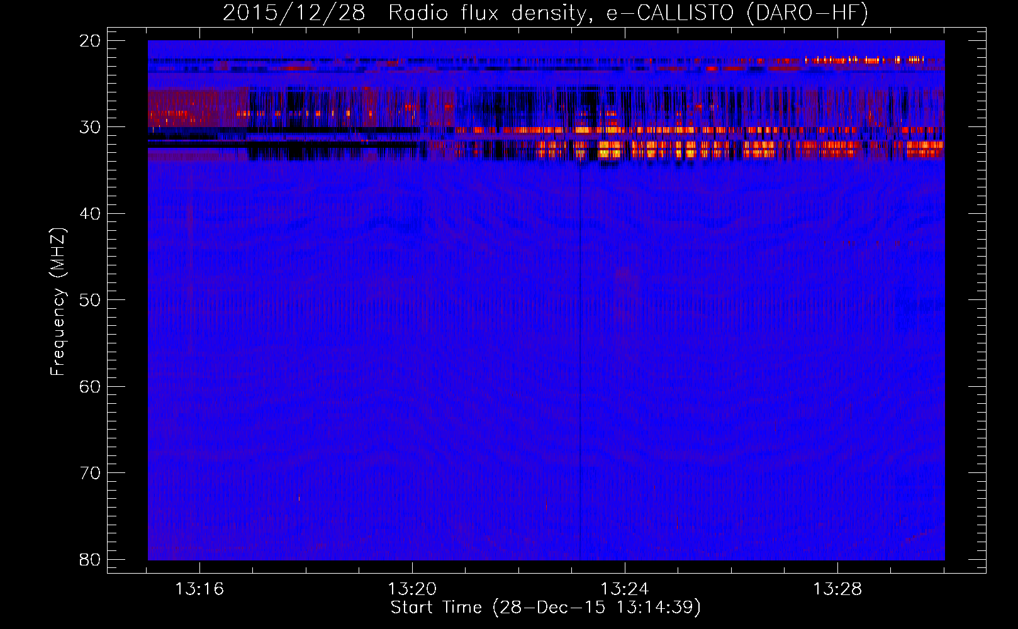Click the 13:16 time tick label
1018x629 pixels.
[199, 589]
